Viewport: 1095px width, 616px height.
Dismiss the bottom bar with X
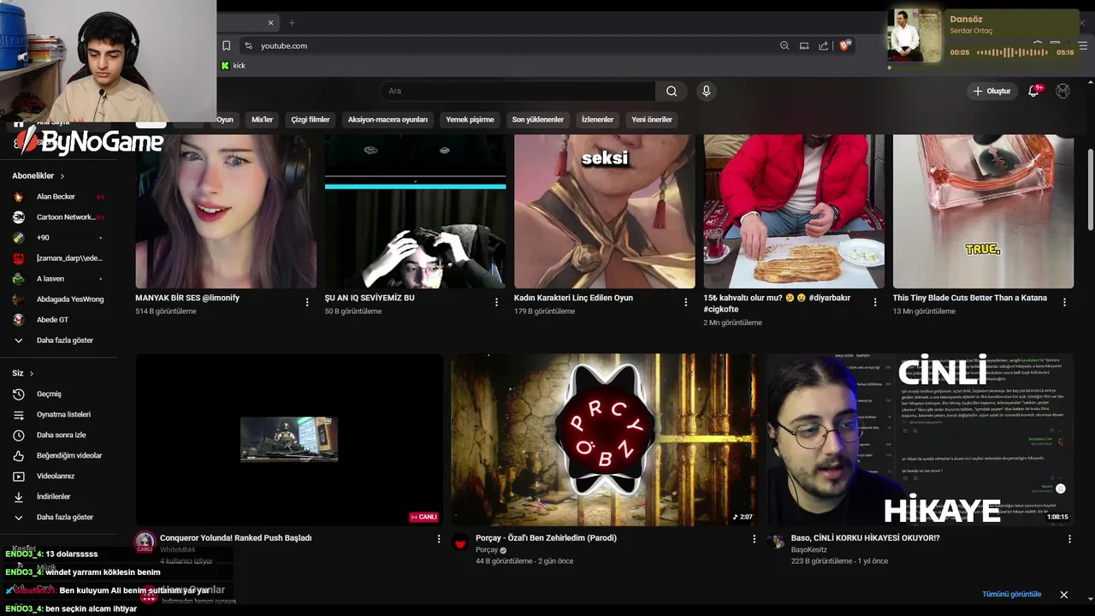point(1064,595)
